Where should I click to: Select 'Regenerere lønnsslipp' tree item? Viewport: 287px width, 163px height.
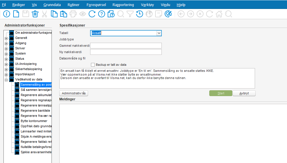click(x=36, y=105)
